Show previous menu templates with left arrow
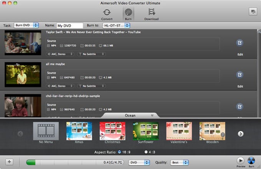 click(x=20, y=134)
